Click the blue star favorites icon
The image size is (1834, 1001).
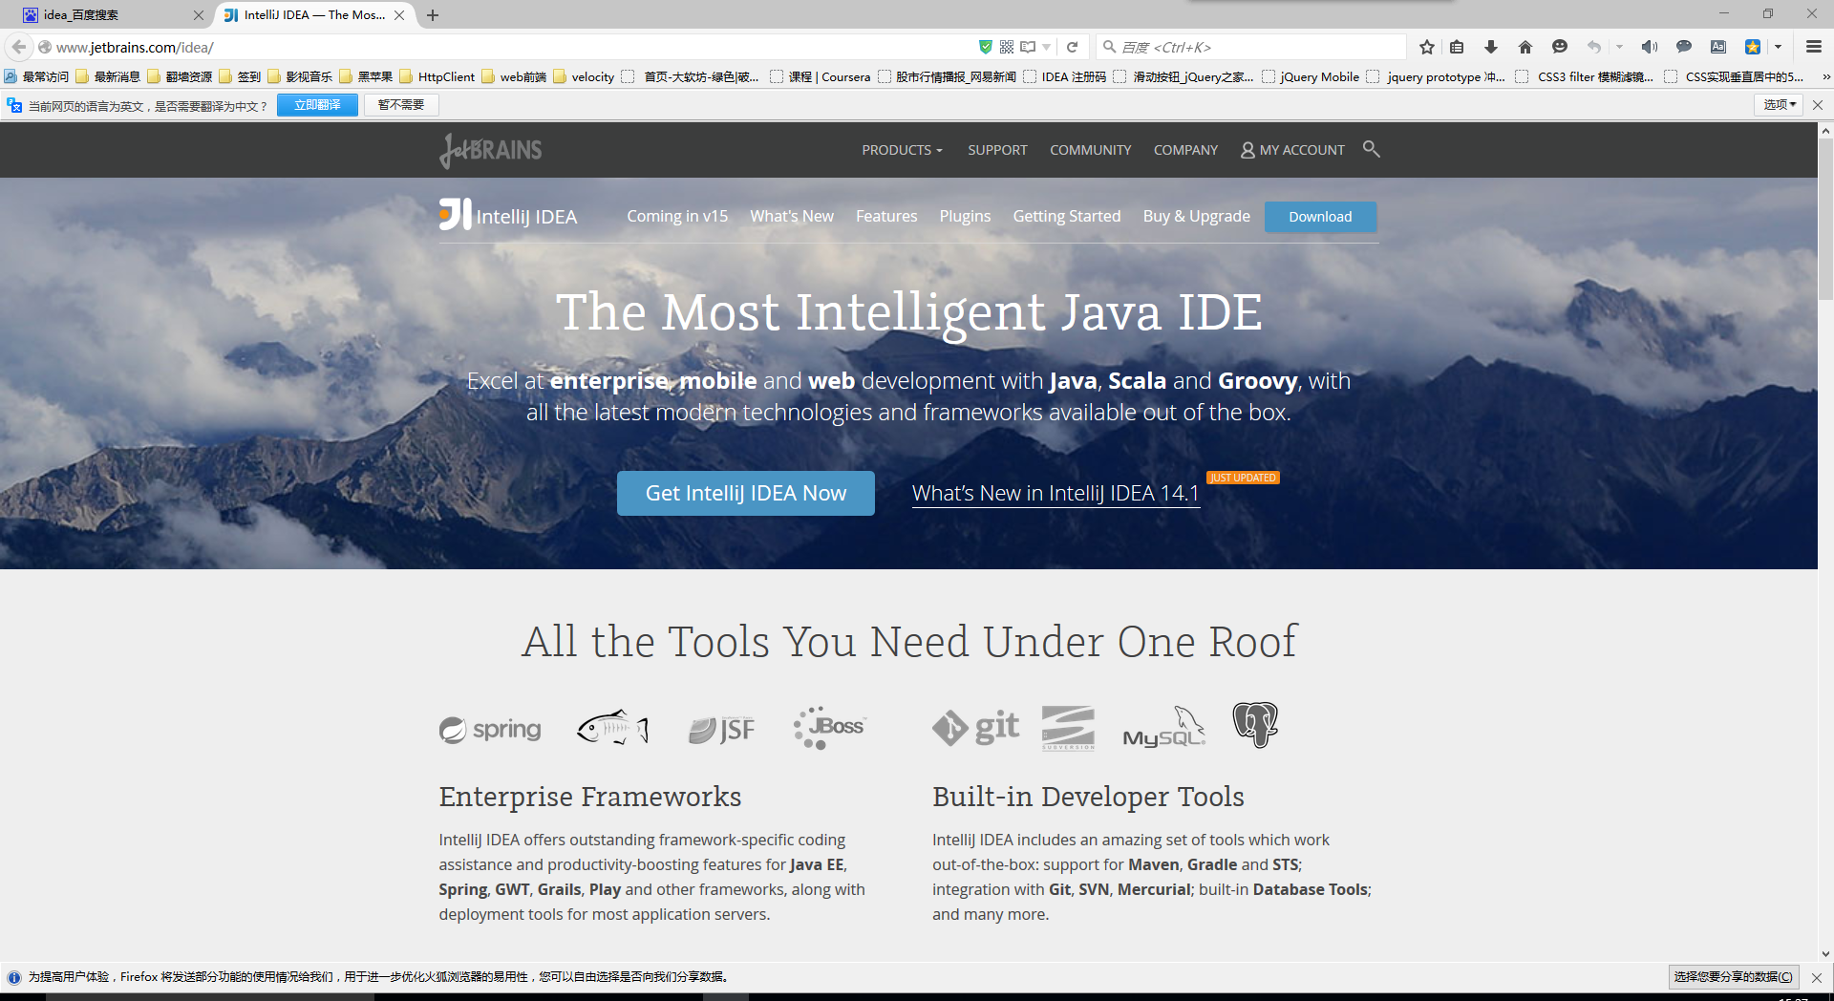[1753, 47]
